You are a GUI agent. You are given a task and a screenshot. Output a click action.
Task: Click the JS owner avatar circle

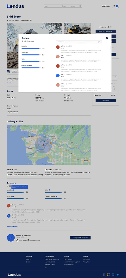tap(11, 237)
